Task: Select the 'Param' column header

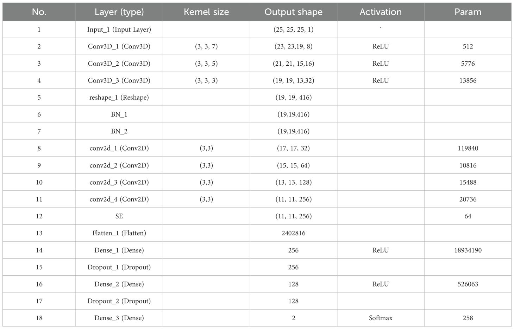Action: click(x=468, y=12)
